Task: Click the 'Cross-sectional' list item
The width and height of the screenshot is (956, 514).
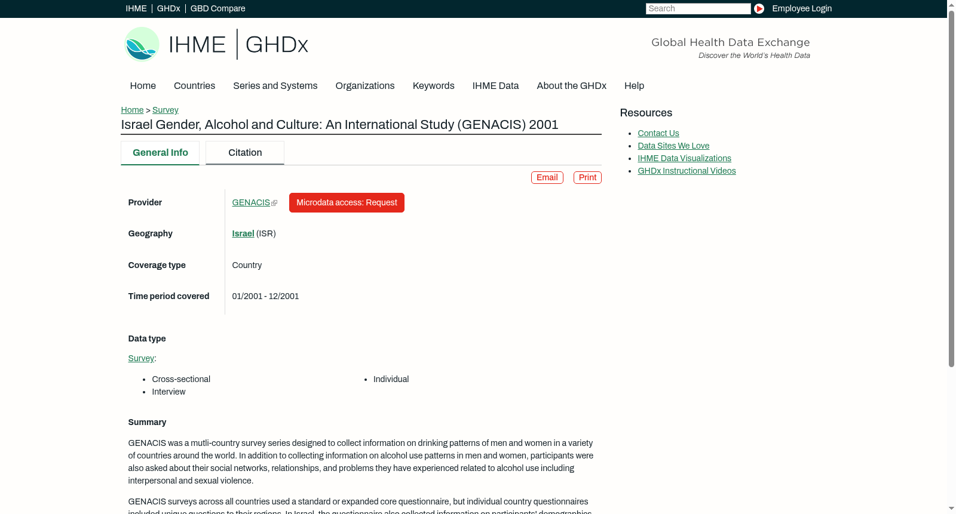Action: click(181, 379)
